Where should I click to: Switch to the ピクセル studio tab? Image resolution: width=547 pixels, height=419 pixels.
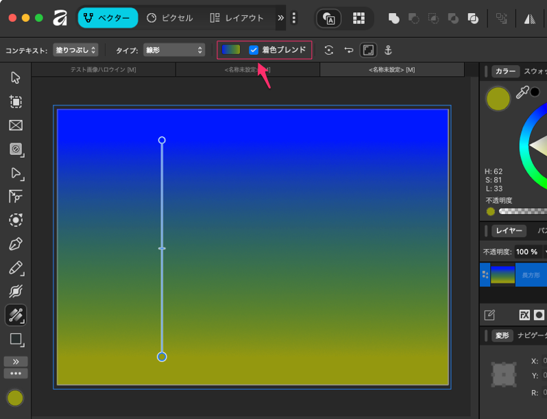[170, 18]
